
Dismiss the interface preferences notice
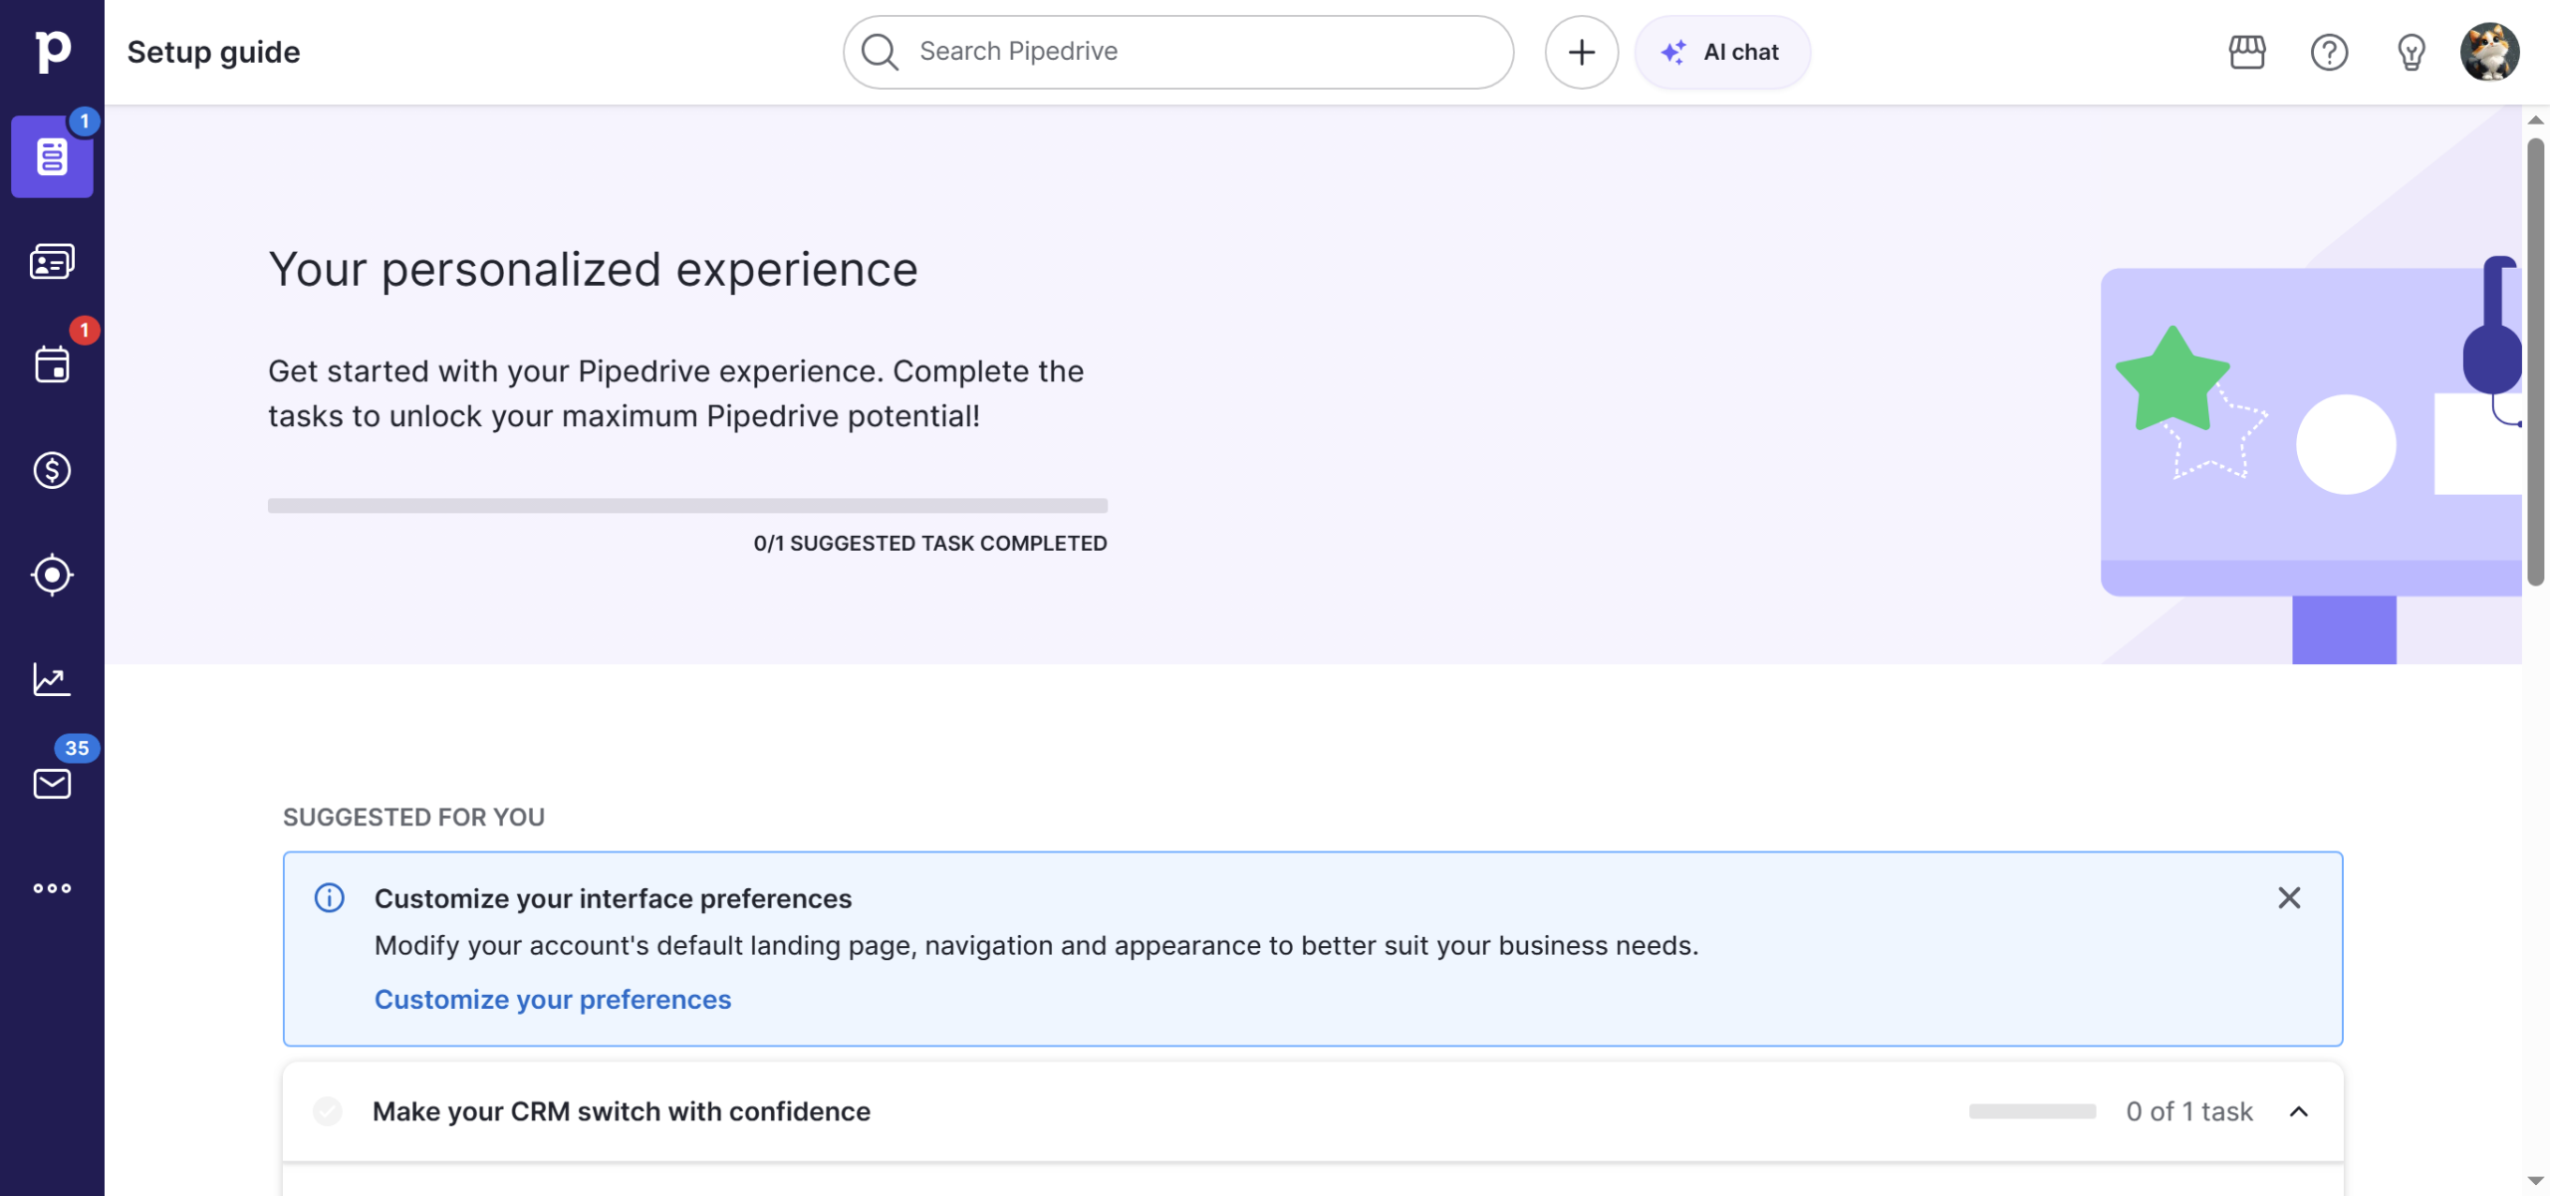(2289, 898)
